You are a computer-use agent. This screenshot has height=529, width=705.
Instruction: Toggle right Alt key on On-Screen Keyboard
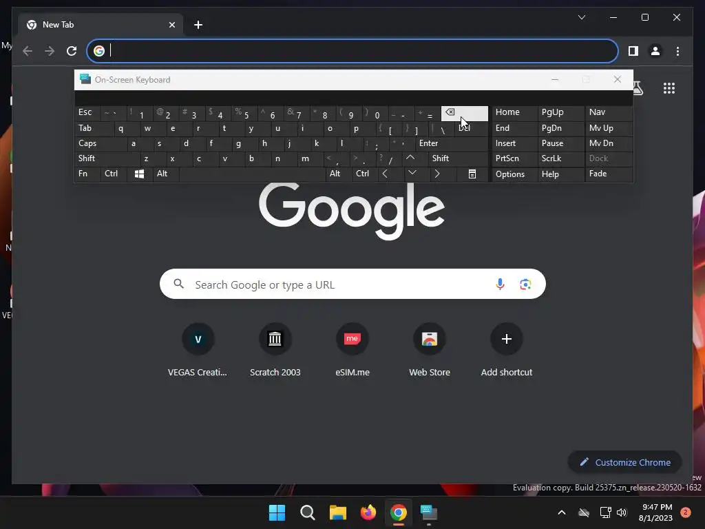[x=338, y=174]
